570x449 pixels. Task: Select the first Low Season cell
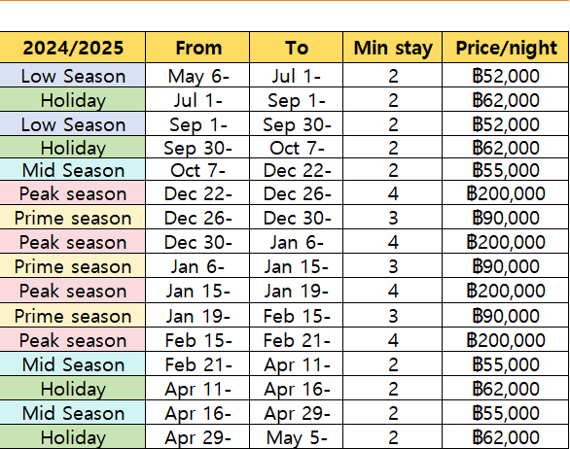(x=73, y=75)
